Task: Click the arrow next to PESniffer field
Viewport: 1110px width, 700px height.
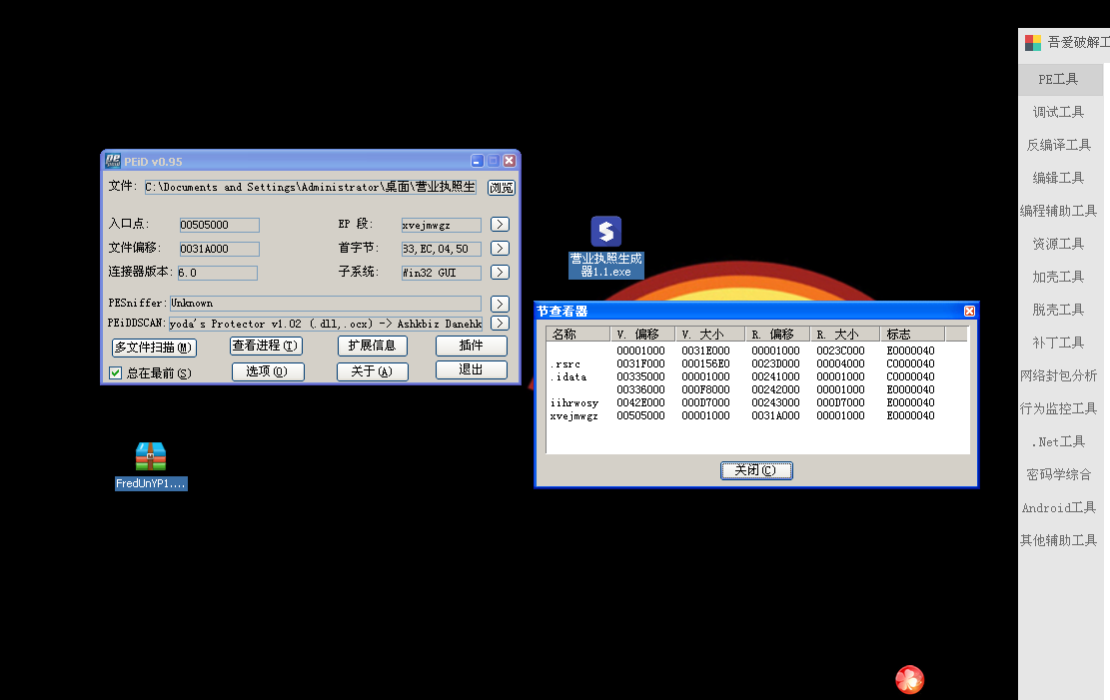Action: [500, 304]
